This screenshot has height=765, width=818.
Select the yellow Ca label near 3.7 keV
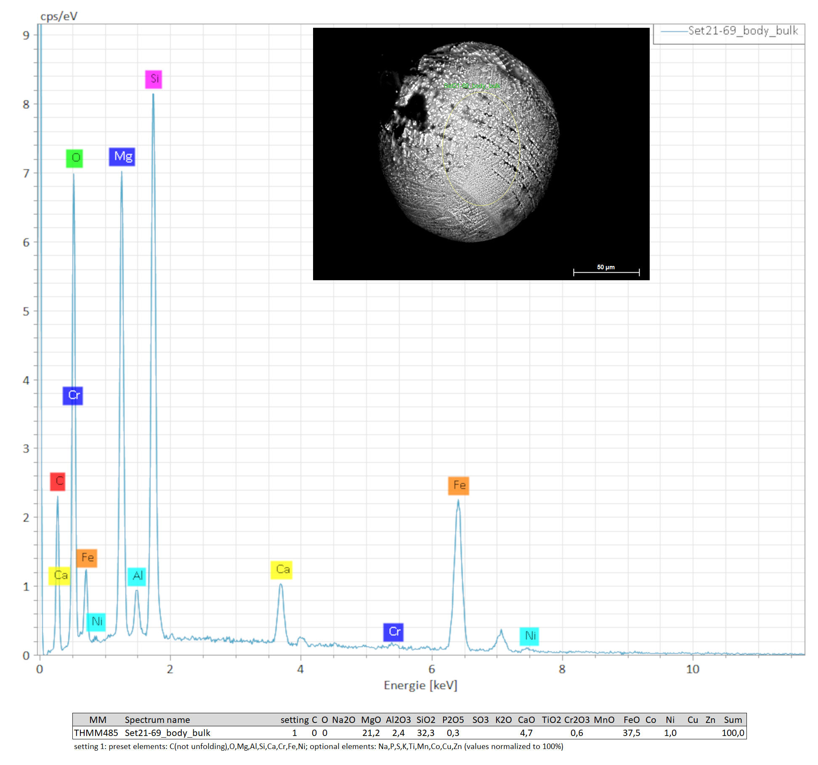click(282, 570)
